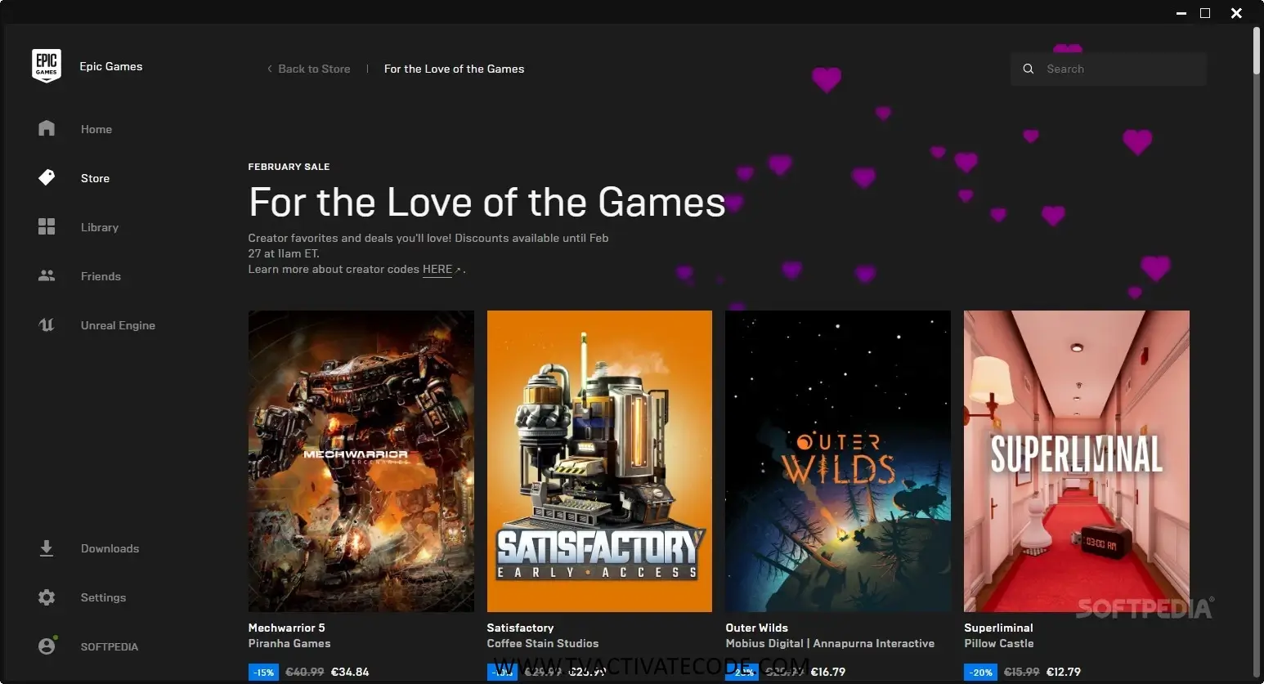Click the Superliminal title text
Image resolution: width=1264 pixels, height=684 pixels.
[x=998, y=628]
